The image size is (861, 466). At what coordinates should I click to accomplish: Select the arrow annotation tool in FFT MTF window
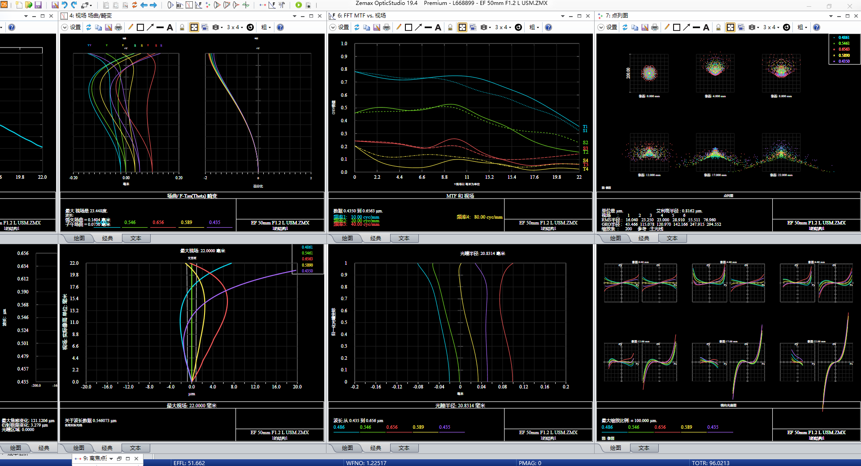418,27
